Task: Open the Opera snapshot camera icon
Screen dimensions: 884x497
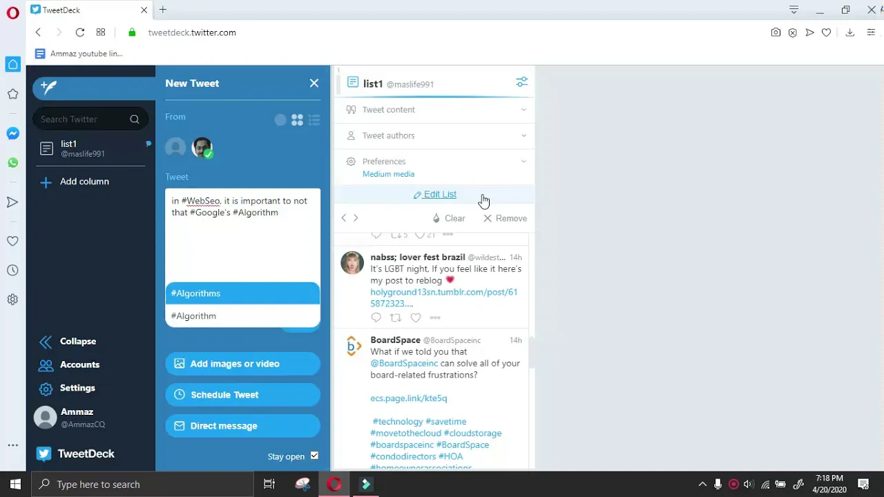Action: 776,32
